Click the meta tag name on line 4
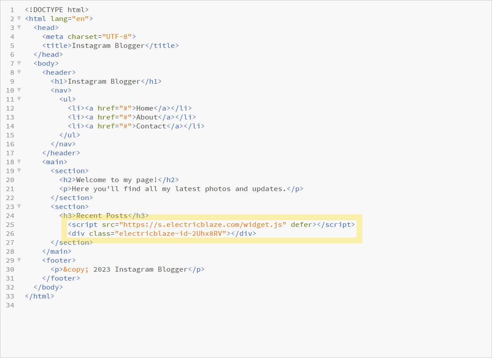492x358 pixels. click(x=55, y=37)
